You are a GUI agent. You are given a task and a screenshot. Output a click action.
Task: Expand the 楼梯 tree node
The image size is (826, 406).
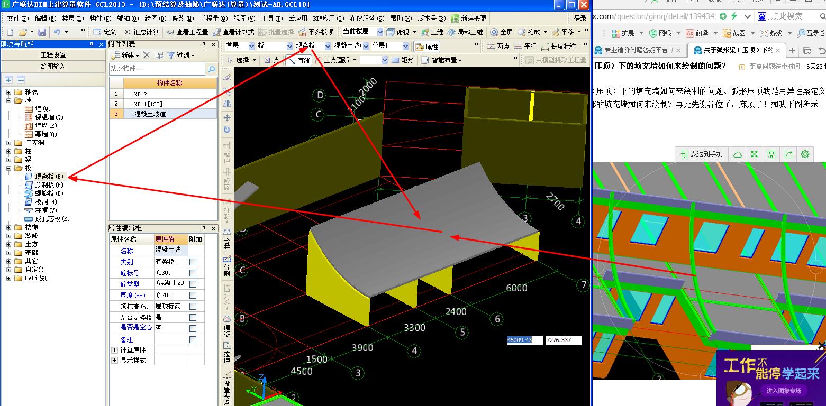coord(8,227)
